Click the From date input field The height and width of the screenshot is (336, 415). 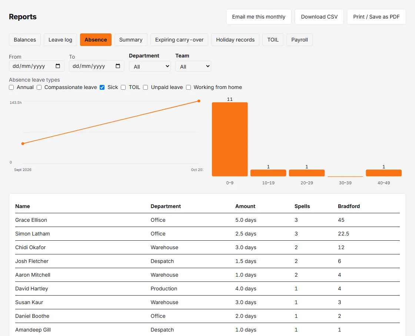[x=37, y=66]
